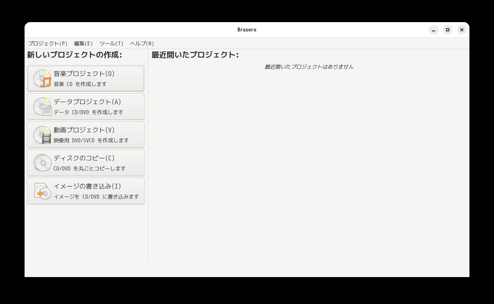Click the 最近開いたプロジェクト heading
Screen dimensions: 494x304
(x=195, y=55)
